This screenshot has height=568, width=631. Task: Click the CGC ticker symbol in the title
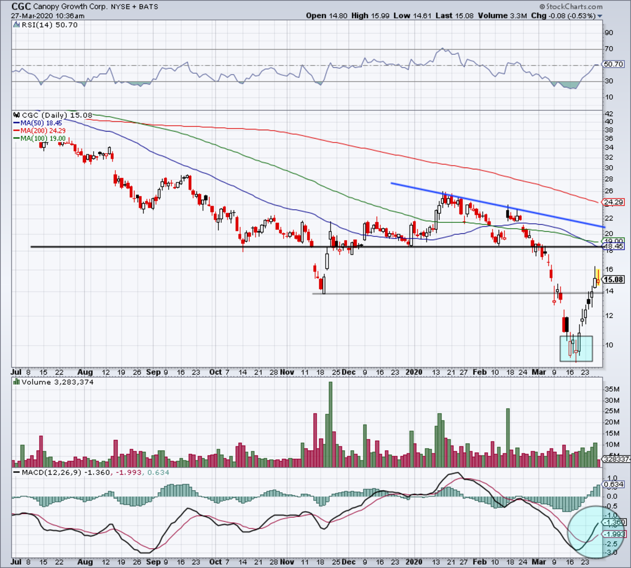point(21,7)
